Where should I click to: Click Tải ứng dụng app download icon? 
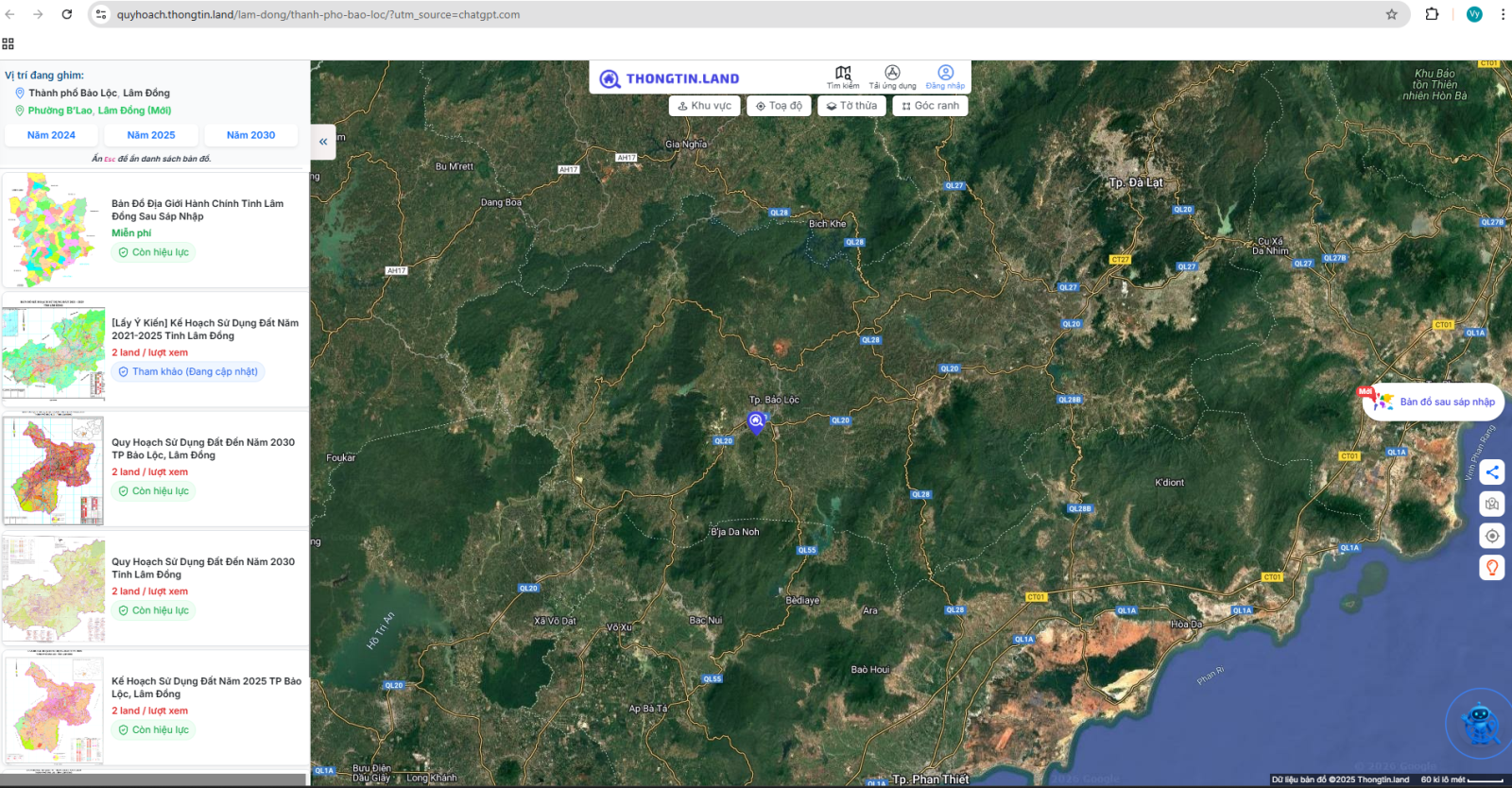(x=892, y=74)
